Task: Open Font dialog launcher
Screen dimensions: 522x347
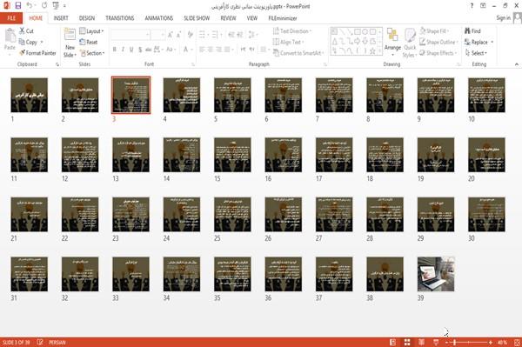Action: click(x=193, y=64)
